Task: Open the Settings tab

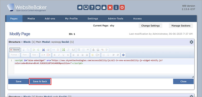Action: pyautogui.click(x=93, y=18)
